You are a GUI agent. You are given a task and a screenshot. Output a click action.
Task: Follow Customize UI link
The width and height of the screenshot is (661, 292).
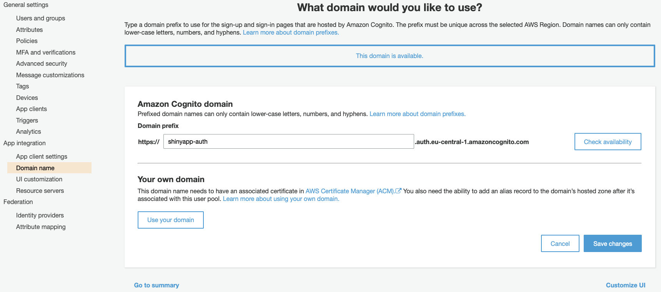(x=626, y=285)
